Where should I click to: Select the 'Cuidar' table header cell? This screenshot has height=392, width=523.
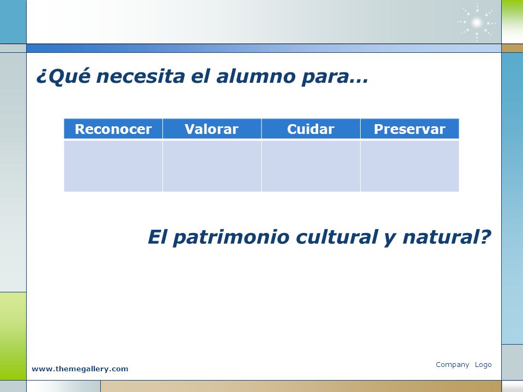coord(311,128)
